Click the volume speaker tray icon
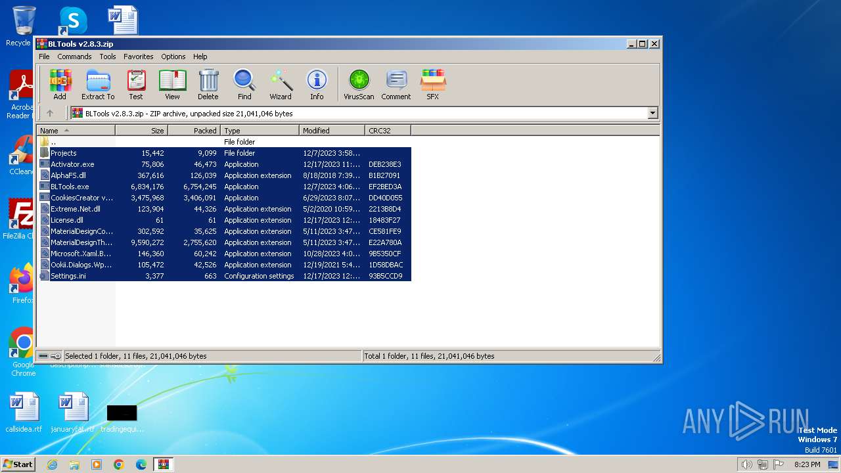Image resolution: width=841 pixels, height=473 pixels. point(746,464)
